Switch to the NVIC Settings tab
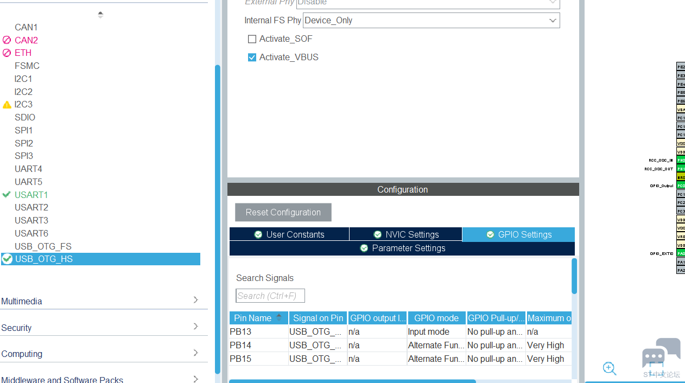Viewport: 685px width, 383px height. point(406,234)
